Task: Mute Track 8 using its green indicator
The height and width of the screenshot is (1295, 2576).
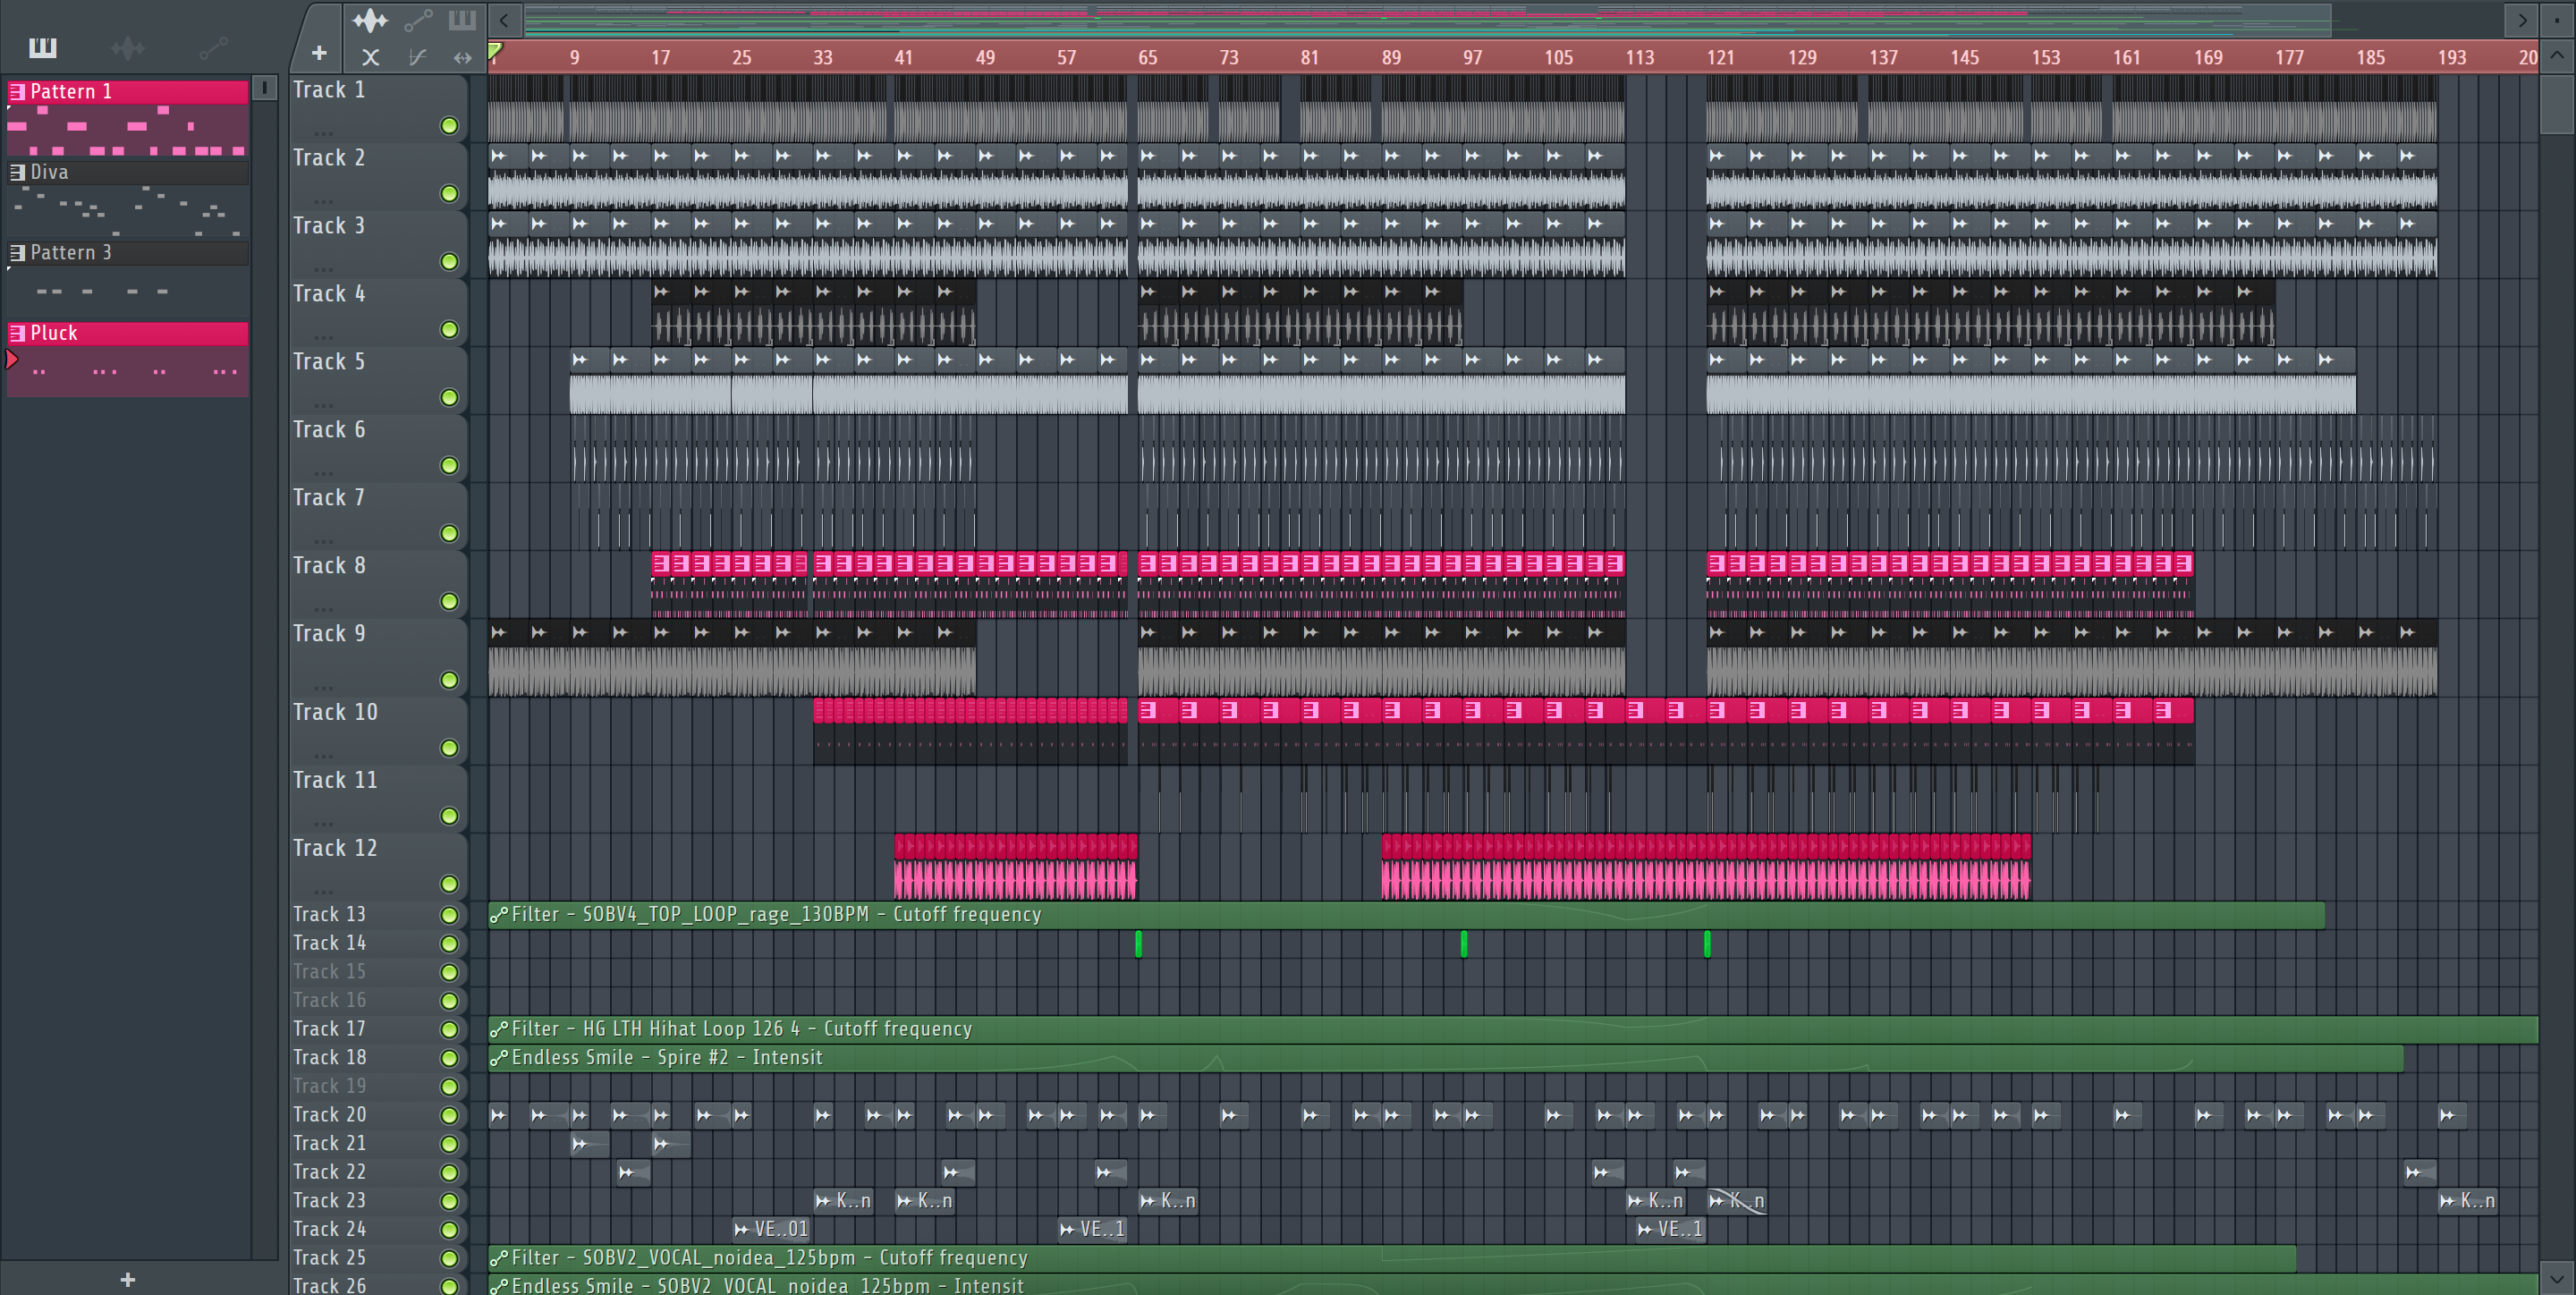Action: 449,602
